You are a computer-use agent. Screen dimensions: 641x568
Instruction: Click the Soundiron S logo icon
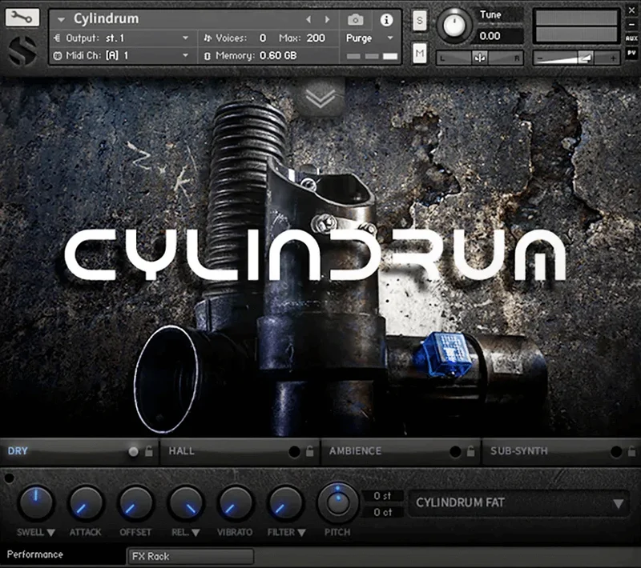pos(22,51)
